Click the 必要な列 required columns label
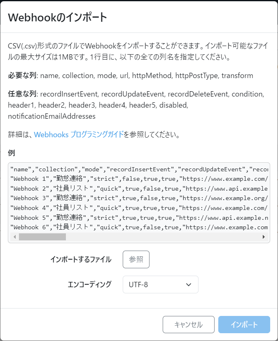 pyautogui.click(x=21, y=76)
